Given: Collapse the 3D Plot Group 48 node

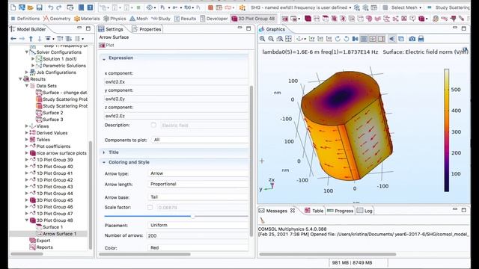Looking at the screenshot, I should [27, 220].
